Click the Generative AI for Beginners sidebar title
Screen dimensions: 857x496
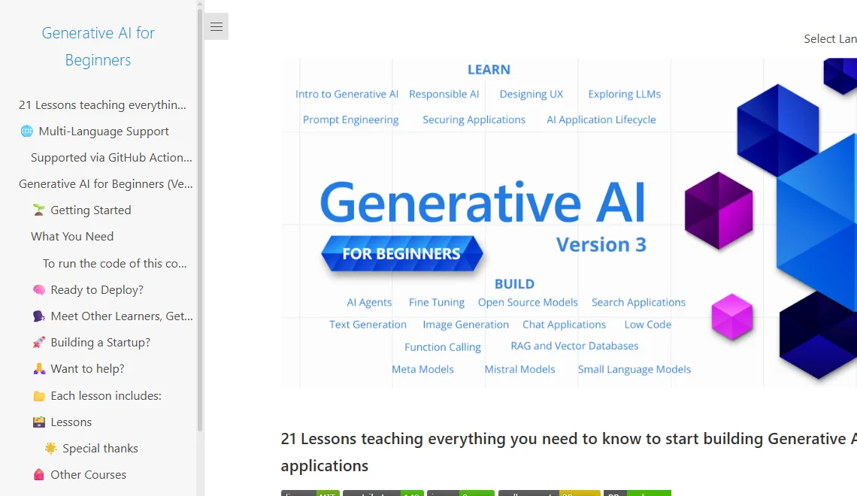coord(98,47)
